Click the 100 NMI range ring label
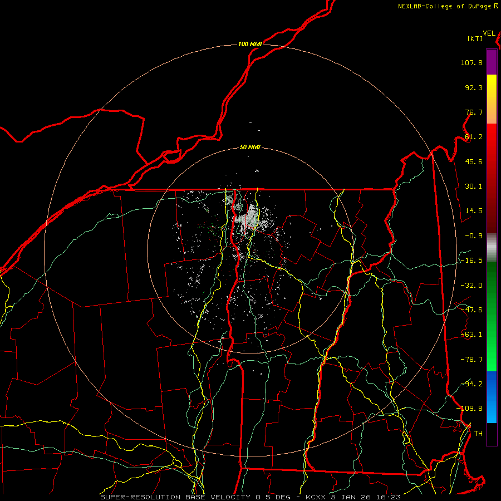This screenshot has width=501, height=501. click(x=250, y=44)
